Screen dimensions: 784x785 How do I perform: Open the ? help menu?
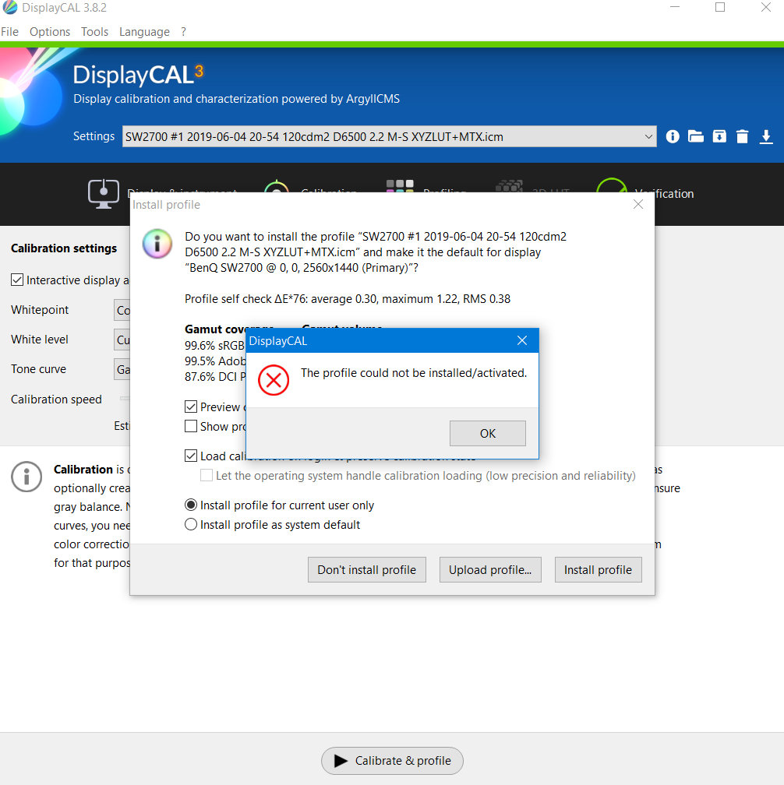(183, 31)
